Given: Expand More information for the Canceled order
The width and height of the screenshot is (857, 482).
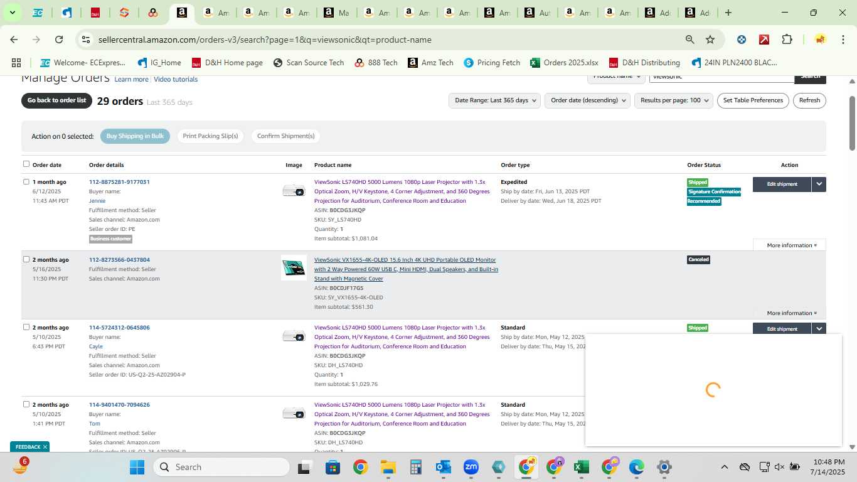Looking at the screenshot, I should pos(792,313).
